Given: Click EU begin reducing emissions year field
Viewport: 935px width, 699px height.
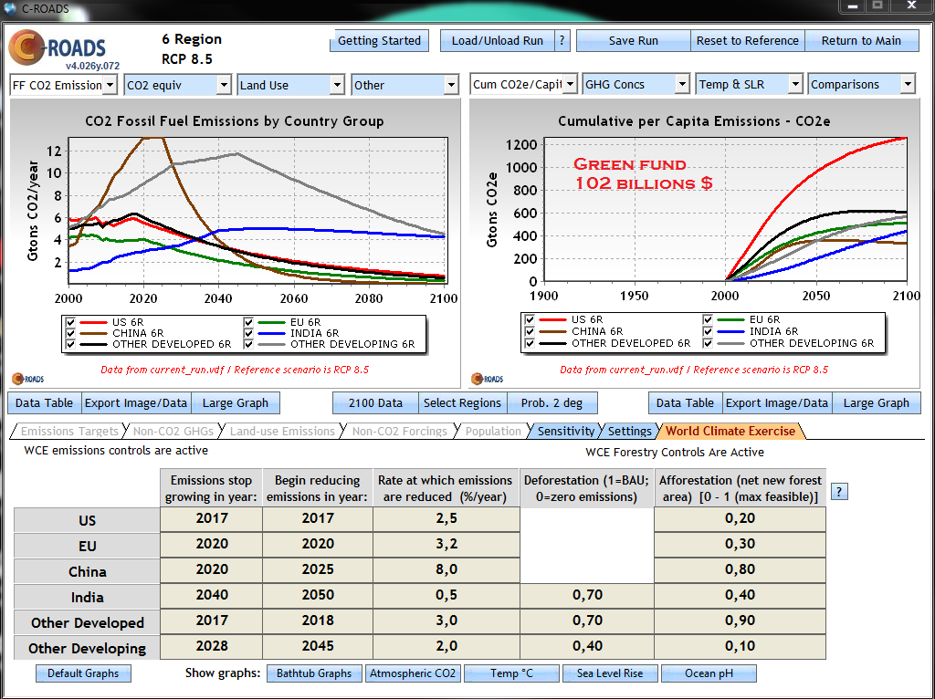Looking at the screenshot, I should tap(317, 544).
